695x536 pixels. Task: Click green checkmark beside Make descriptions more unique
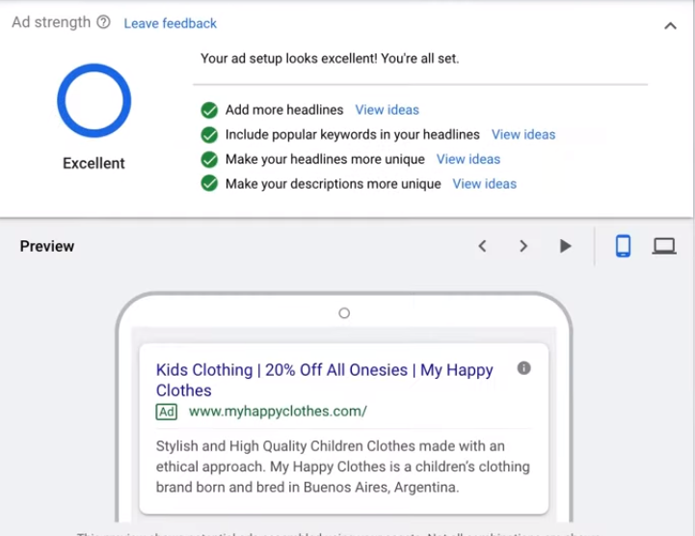(x=209, y=183)
